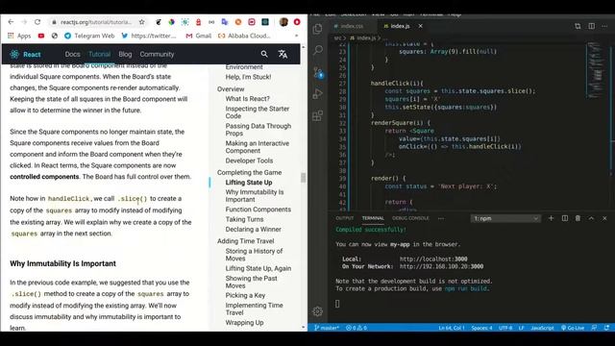Open the Blog nav item on React site
The height and width of the screenshot is (346, 615).
(125, 54)
